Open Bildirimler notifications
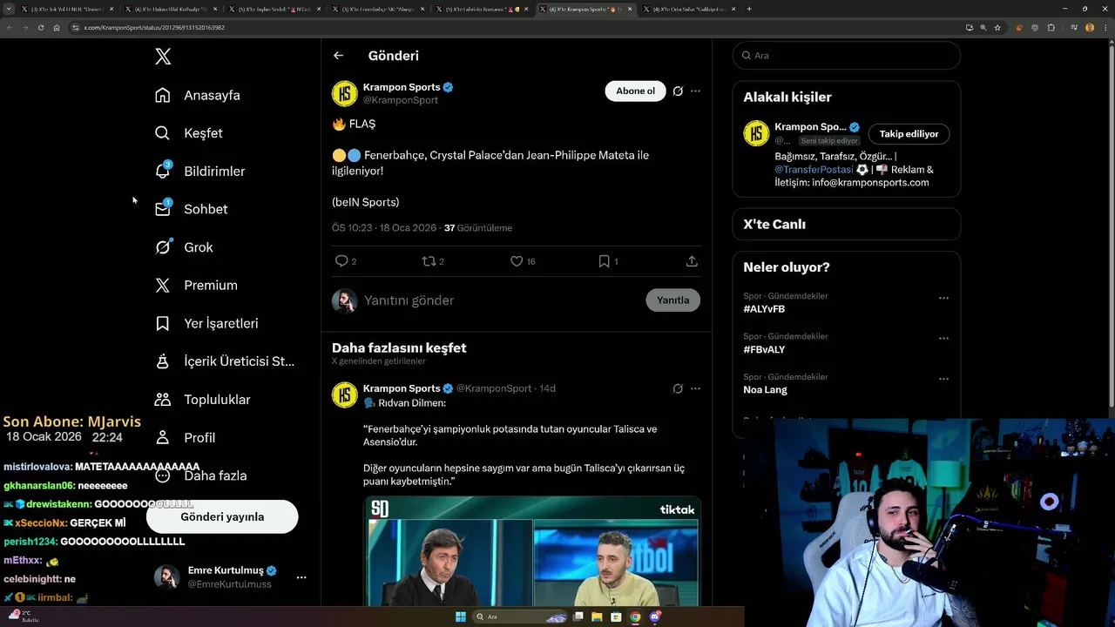 tap(200, 171)
